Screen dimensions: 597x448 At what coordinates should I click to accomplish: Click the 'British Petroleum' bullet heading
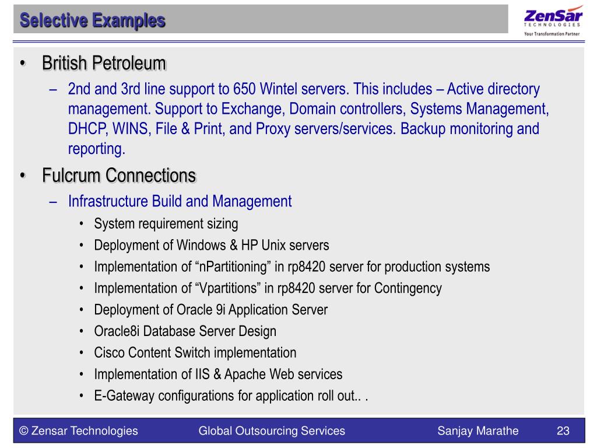coord(104,63)
